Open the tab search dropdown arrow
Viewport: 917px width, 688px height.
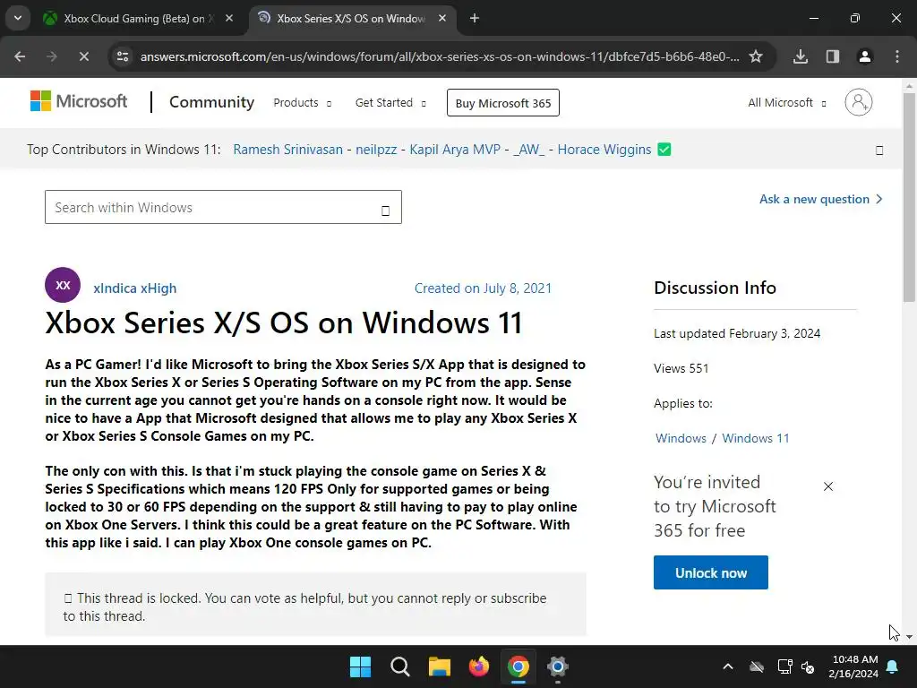pyautogui.click(x=18, y=18)
